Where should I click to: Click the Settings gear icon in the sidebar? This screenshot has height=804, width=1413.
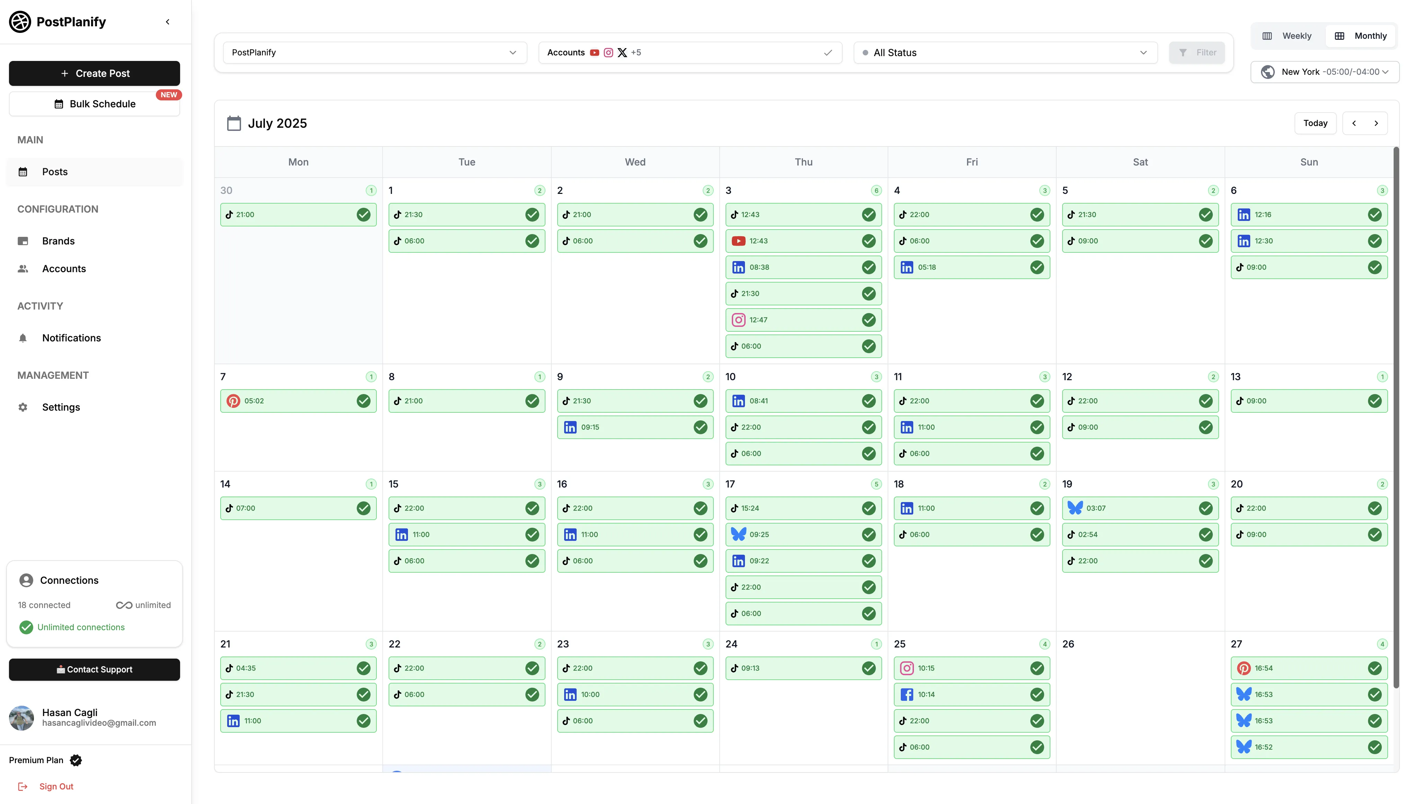(23, 407)
